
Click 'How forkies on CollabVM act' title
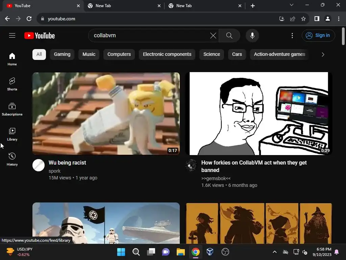click(254, 166)
